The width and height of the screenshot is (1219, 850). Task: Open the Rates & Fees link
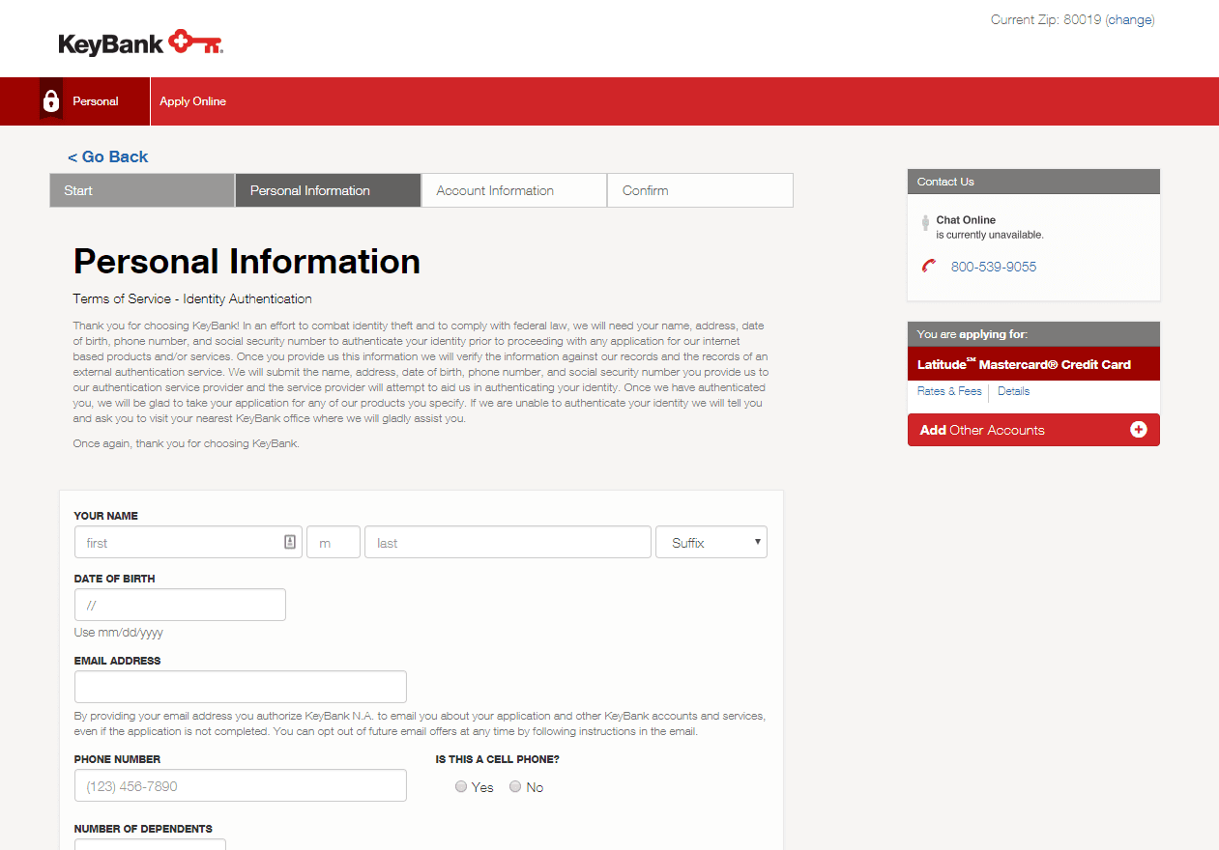click(x=948, y=391)
